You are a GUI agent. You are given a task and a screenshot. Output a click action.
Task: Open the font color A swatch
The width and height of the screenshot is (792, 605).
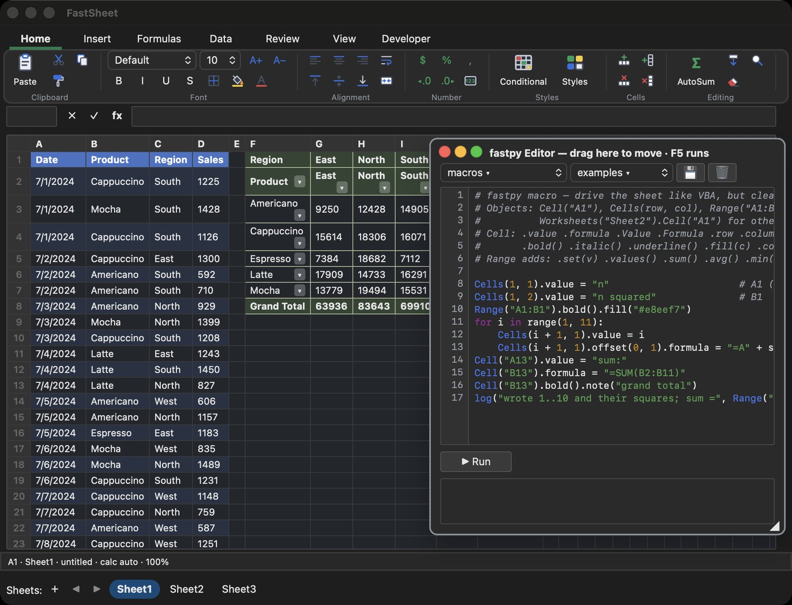coord(261,81)
